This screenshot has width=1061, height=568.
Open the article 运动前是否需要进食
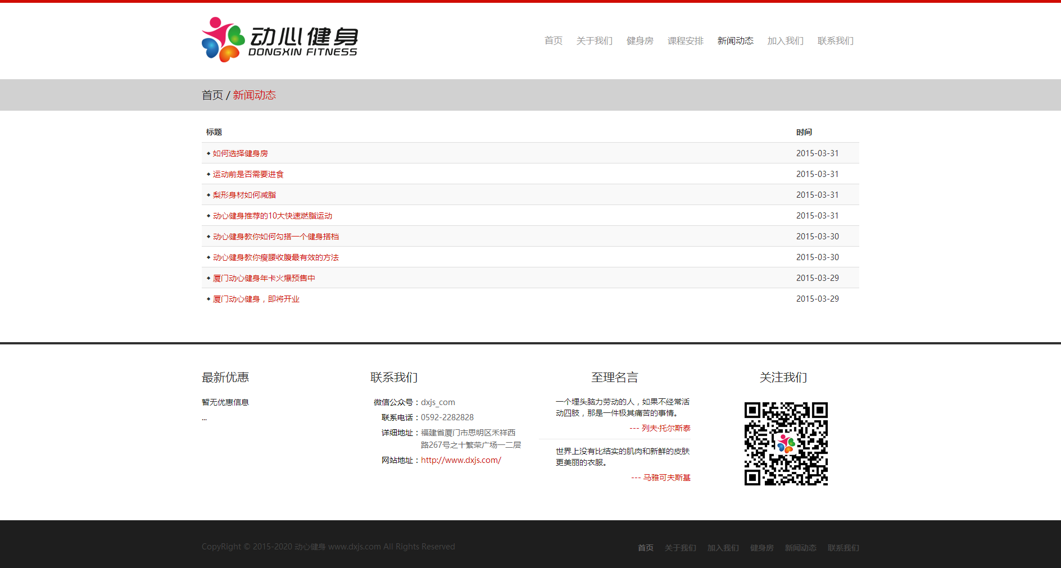[x=248, y=174]
